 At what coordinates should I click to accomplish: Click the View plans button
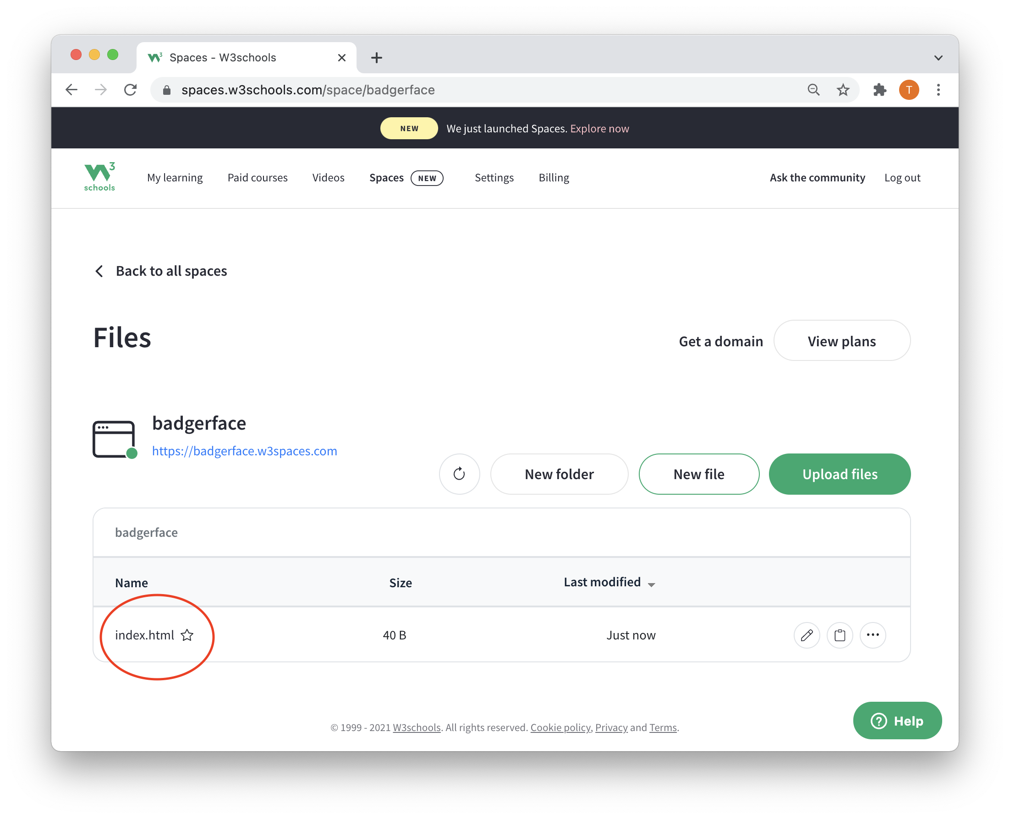(x=841, y=340)
